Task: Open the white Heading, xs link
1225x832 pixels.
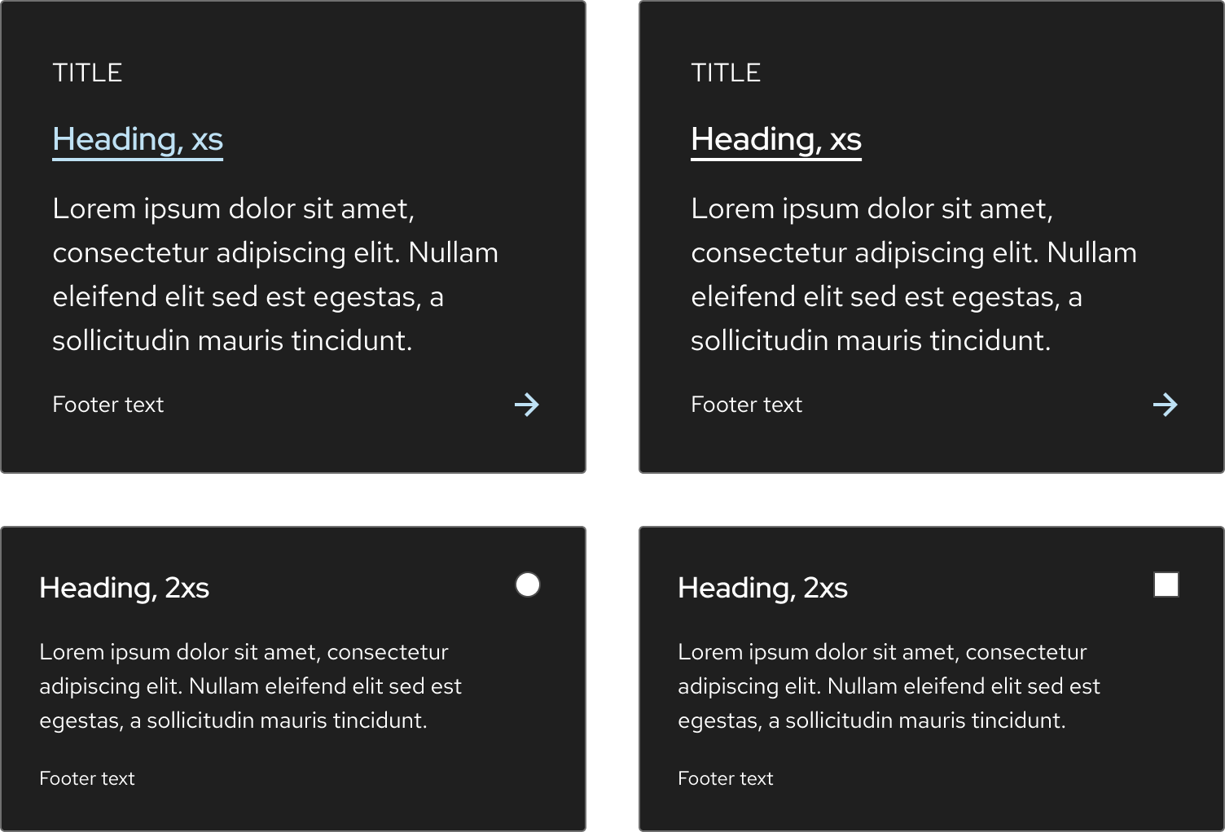Action: click(x=775, y=139)
